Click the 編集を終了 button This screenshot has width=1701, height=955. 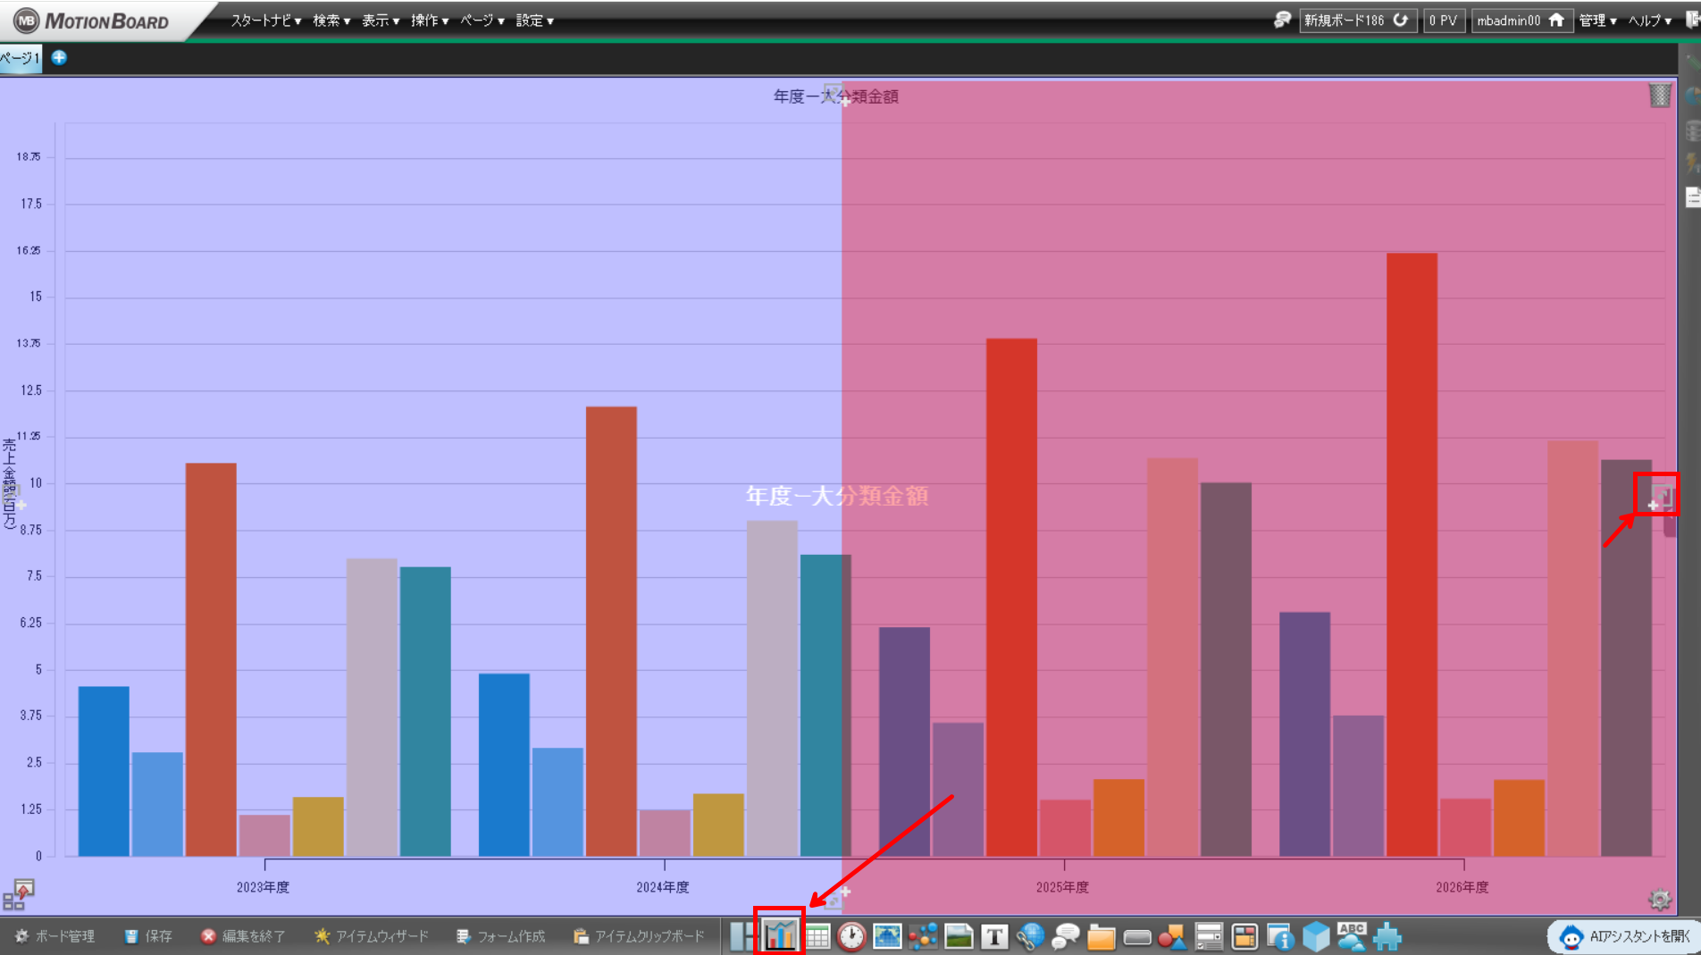coord(244,936)
